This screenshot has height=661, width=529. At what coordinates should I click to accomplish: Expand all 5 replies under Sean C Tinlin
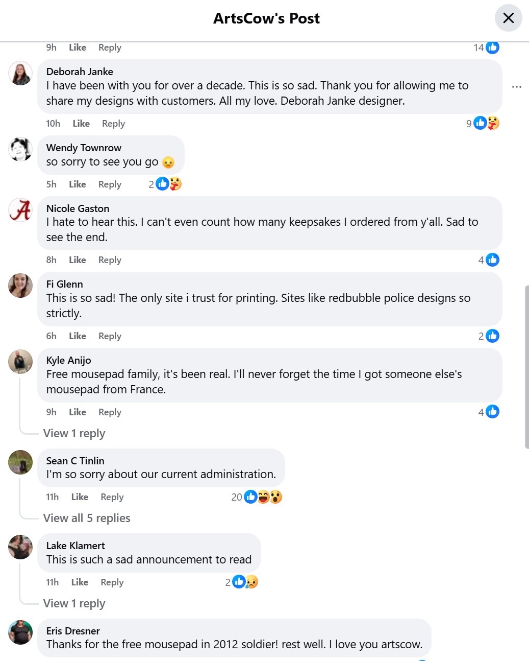point(87,518)
